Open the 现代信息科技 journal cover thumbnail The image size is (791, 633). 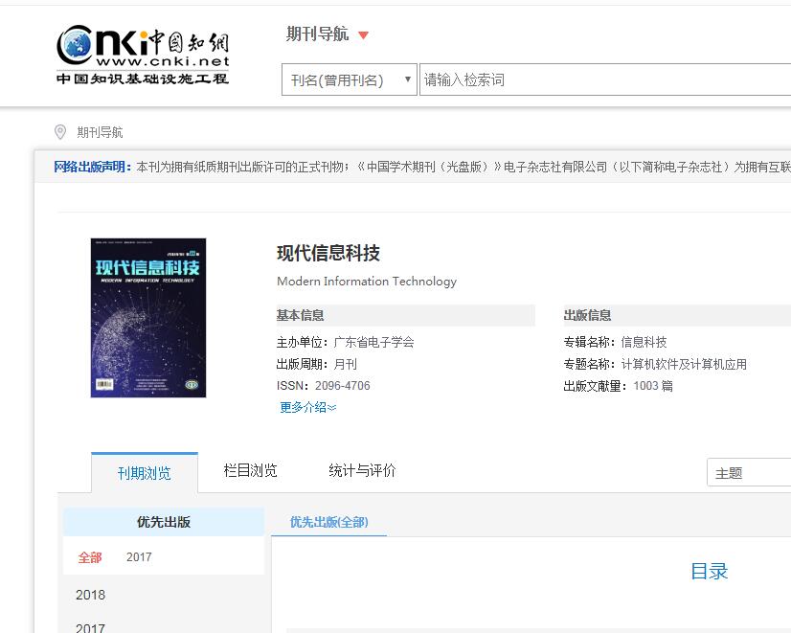point(148,318)
